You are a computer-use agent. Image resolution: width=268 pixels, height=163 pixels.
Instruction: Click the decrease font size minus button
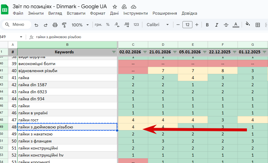point(178,25)
